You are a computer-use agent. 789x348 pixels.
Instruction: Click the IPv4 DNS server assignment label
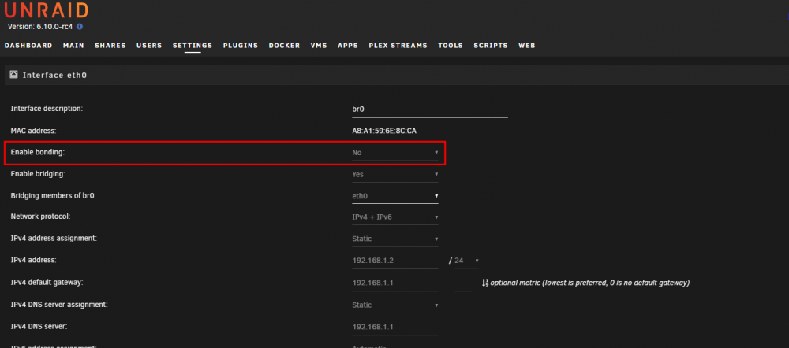coord(59,305)
